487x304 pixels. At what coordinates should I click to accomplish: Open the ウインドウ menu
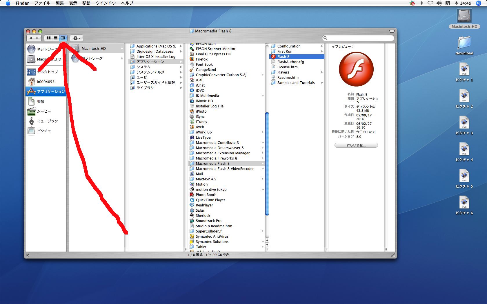point(106,3)
